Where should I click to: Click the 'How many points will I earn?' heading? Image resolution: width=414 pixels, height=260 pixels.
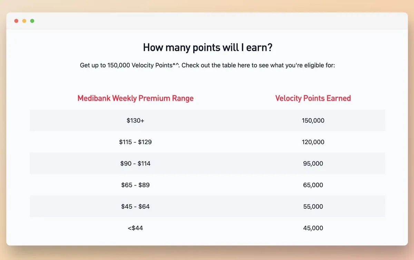click(207, 48)
